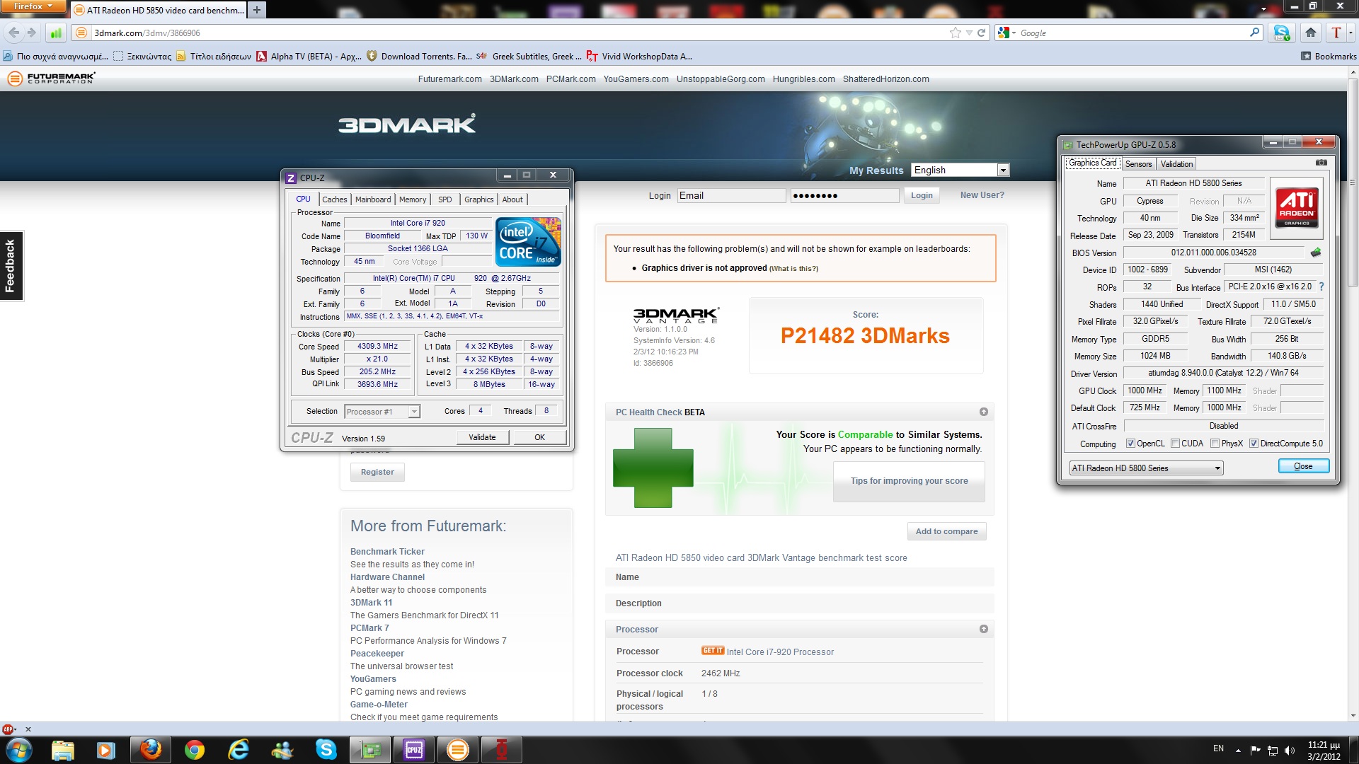Click the Firefox forward arrow button
The width and height of the screenshot is (1359, 764).
tap(31, 33)
